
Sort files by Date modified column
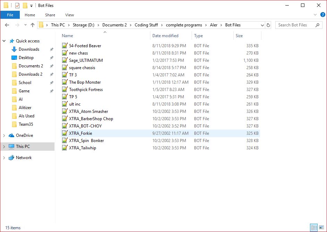[165, 36]
